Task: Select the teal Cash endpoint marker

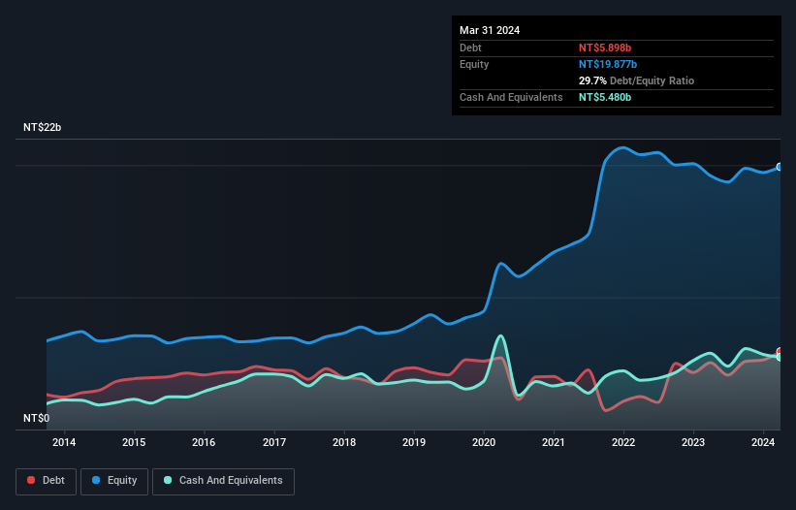Action: [780, 357]
